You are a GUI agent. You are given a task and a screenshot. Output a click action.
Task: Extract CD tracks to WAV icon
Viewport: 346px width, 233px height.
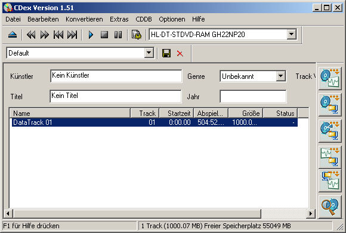tap(330, 78)
